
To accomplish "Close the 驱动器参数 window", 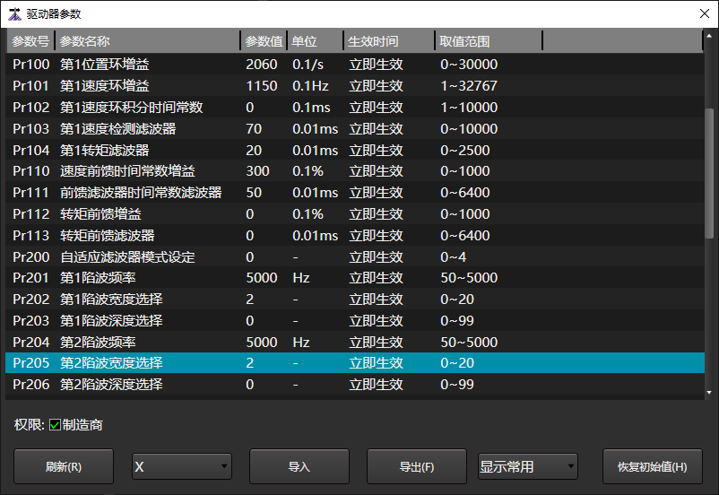I will [x=703, y=13].
